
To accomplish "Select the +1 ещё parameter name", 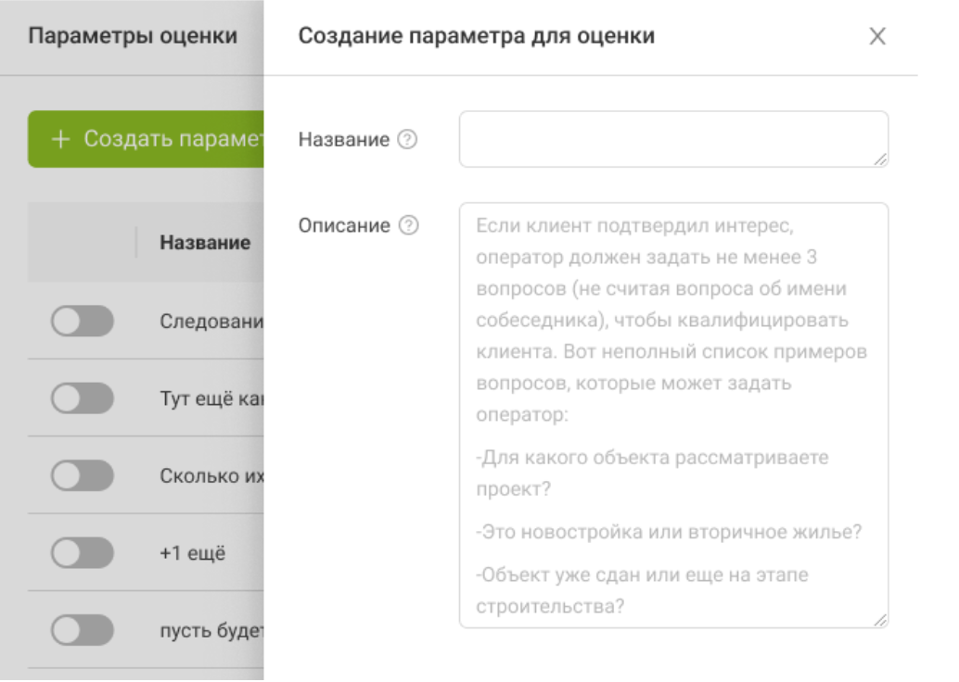I will pos(192,554).
